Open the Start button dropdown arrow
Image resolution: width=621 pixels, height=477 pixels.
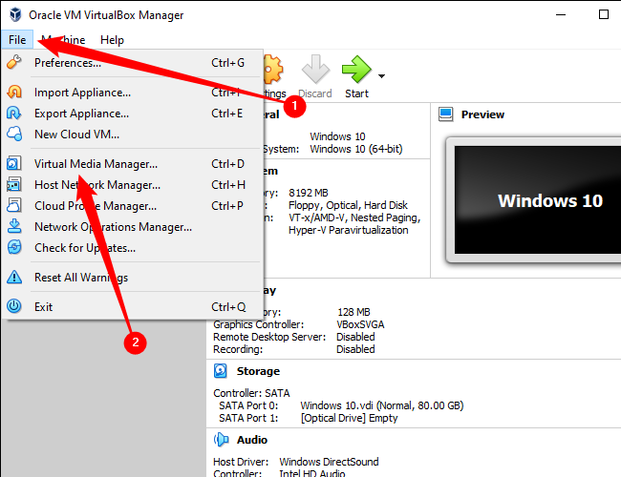tap(382, 76)
